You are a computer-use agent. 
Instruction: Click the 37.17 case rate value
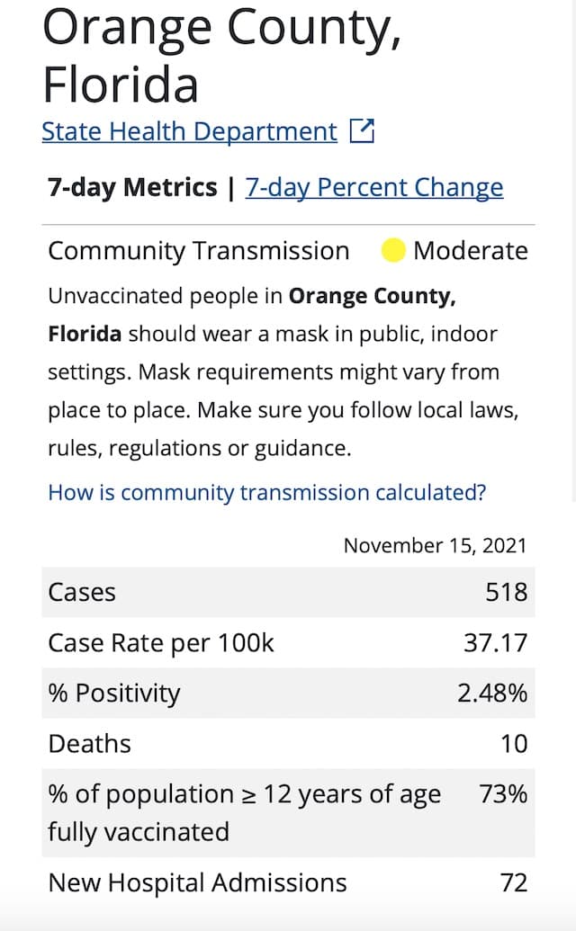point(495,642)
